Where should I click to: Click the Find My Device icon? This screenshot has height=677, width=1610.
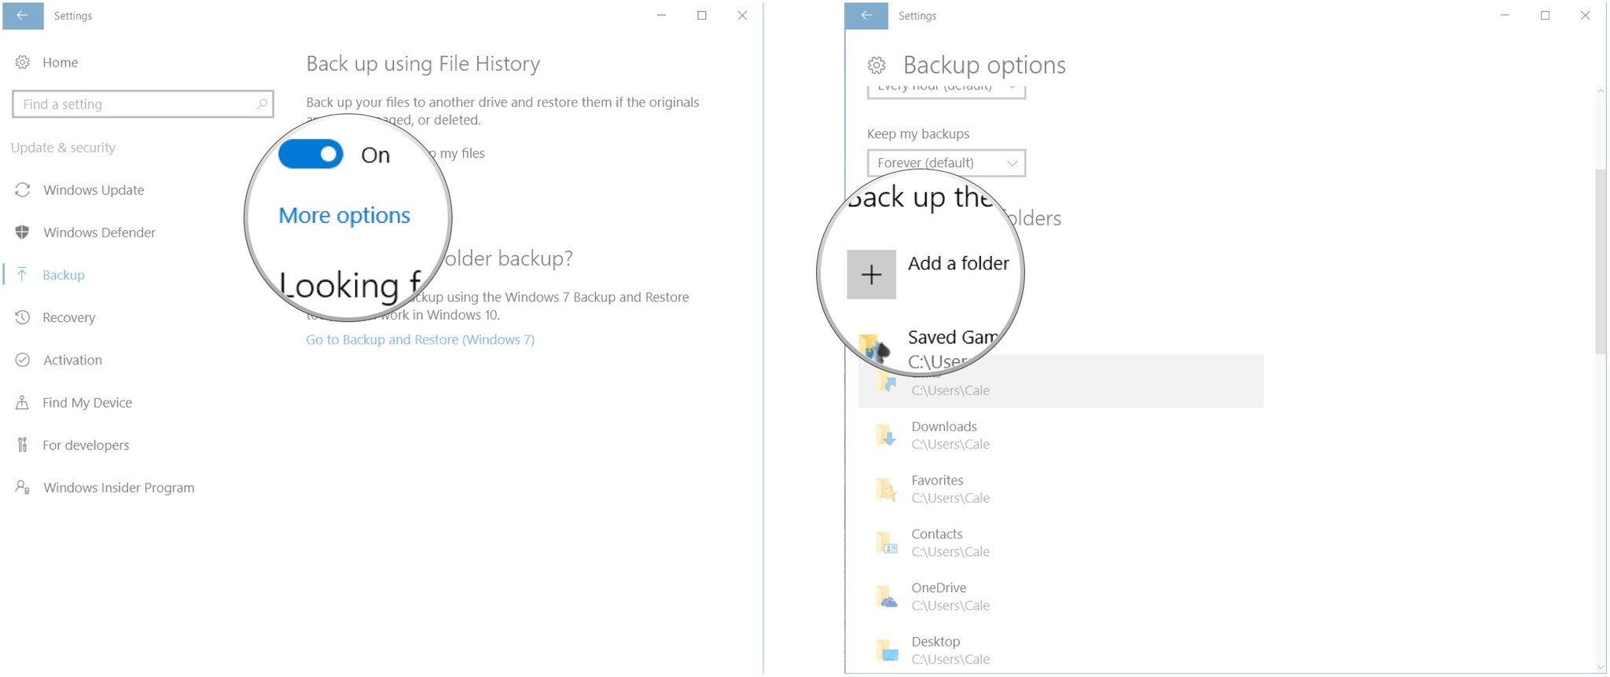(x=23, y=402)
